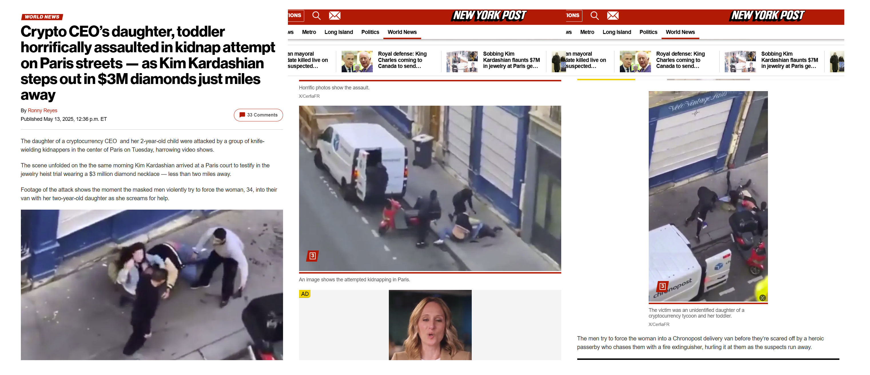
Task: Select Long Island tab in right panel nav
Action: pyautogui.click(x=617, y=32)
